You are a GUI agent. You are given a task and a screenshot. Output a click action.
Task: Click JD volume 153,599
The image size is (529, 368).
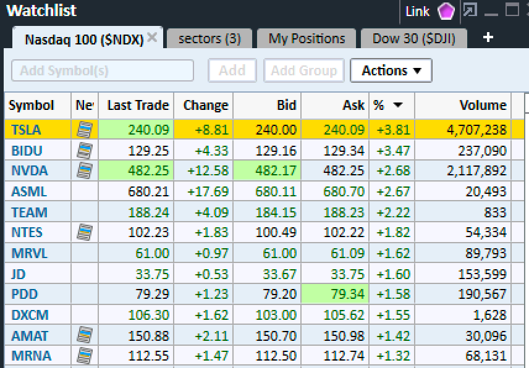tap(482, 274)
